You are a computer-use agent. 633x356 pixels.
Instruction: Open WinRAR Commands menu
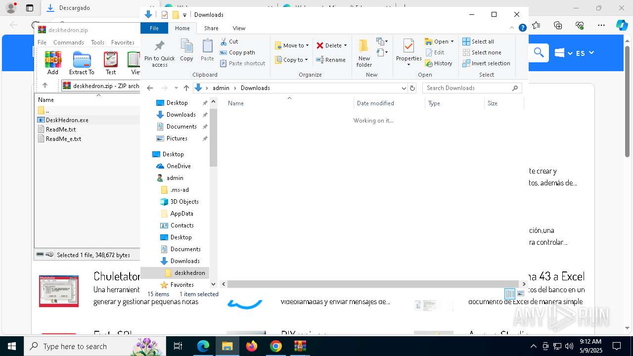point(69,43)
